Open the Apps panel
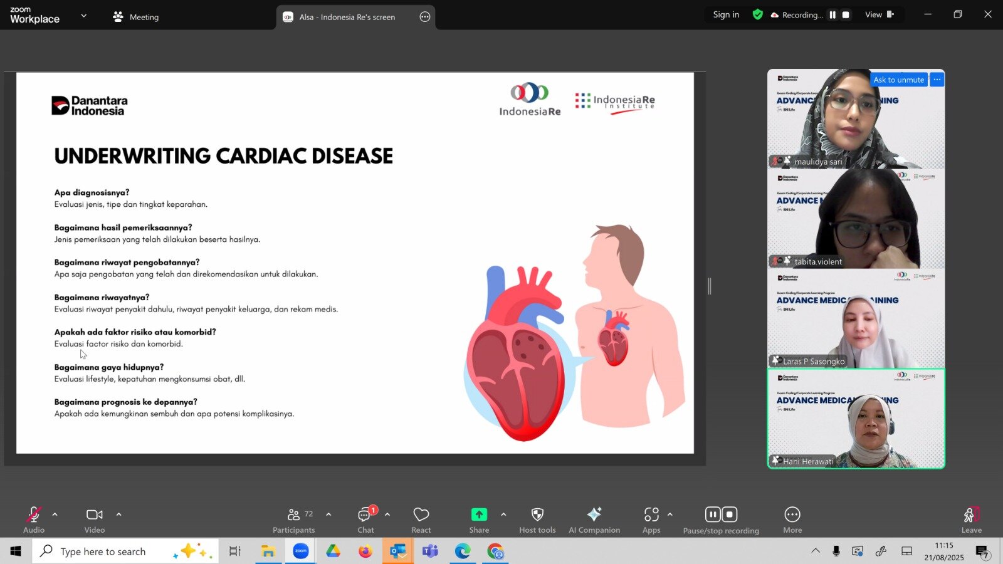 [651, 514]
